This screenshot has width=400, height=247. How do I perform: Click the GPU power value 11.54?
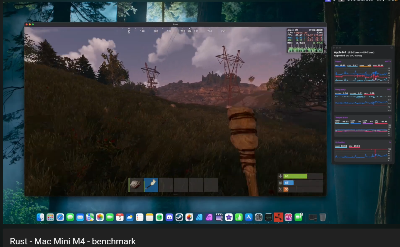coord(380,65)
